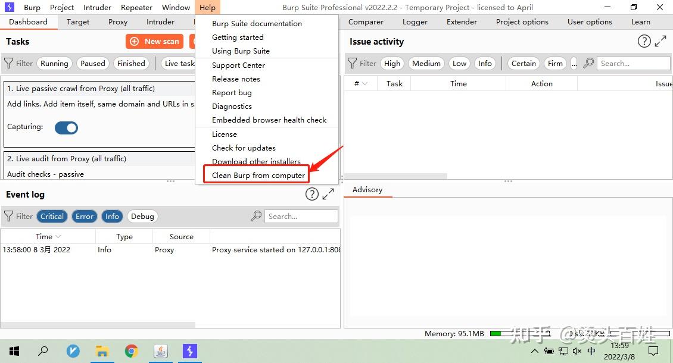Expand the Issue activity panel
Screen dimensions: 673x363
point(660,41)
